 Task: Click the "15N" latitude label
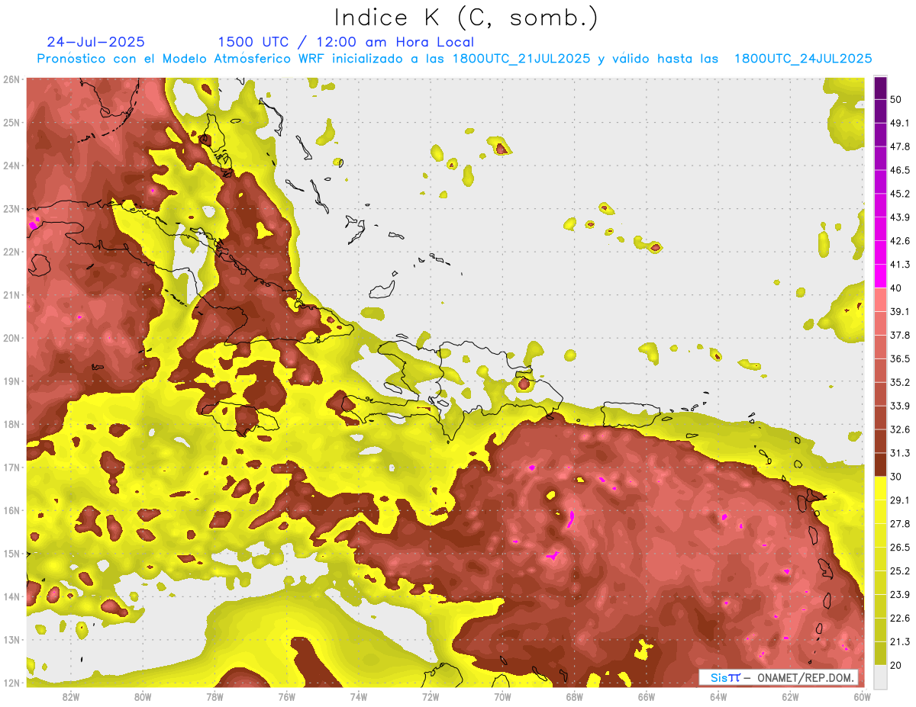pos(11,553)
